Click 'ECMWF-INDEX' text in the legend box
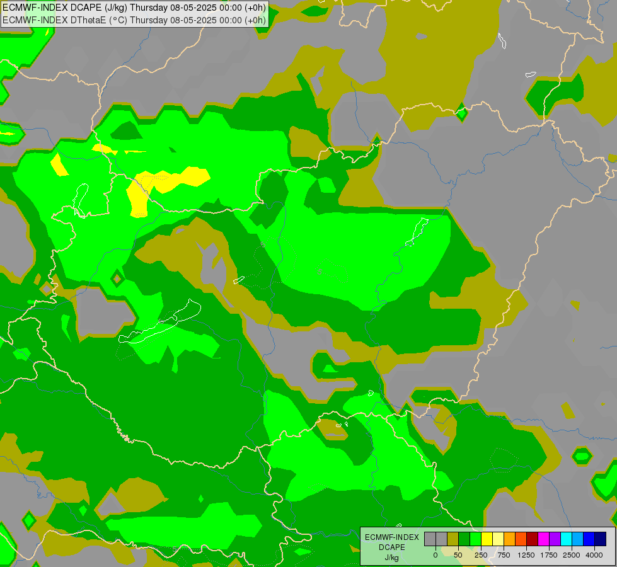The width and height of the screenshot is (617, 567). tap(392, 537)
